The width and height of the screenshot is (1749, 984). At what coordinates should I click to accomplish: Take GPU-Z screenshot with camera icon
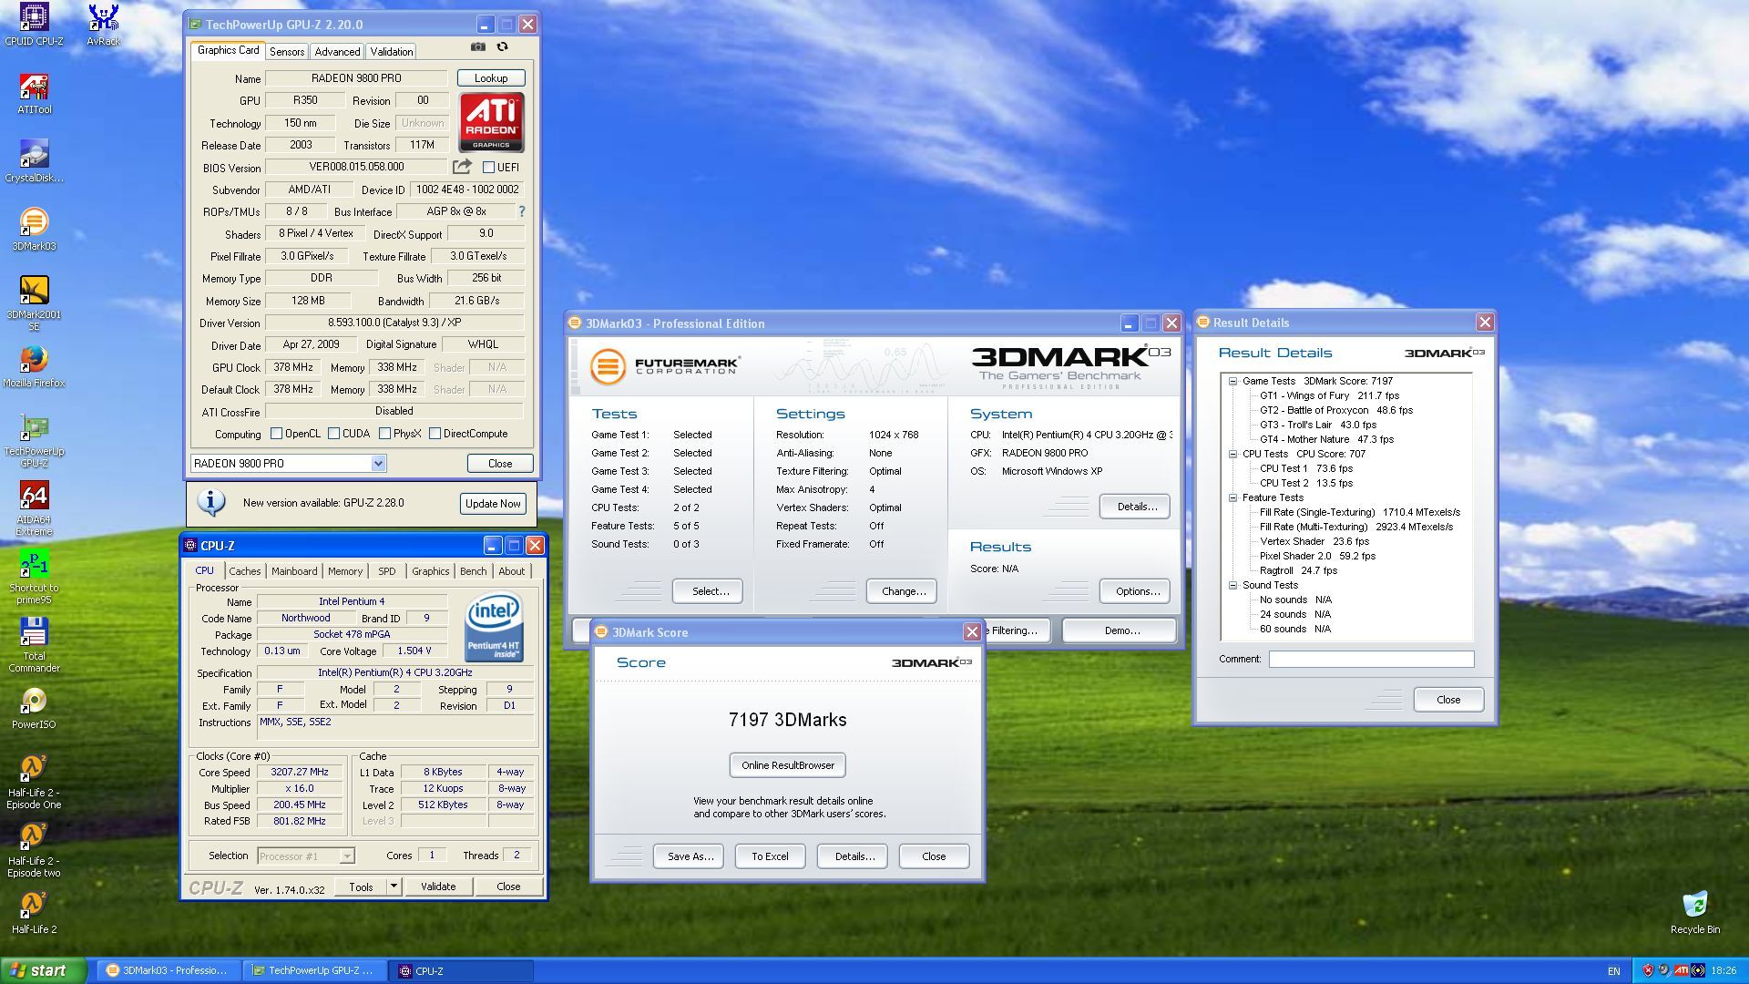pos(477,46)
